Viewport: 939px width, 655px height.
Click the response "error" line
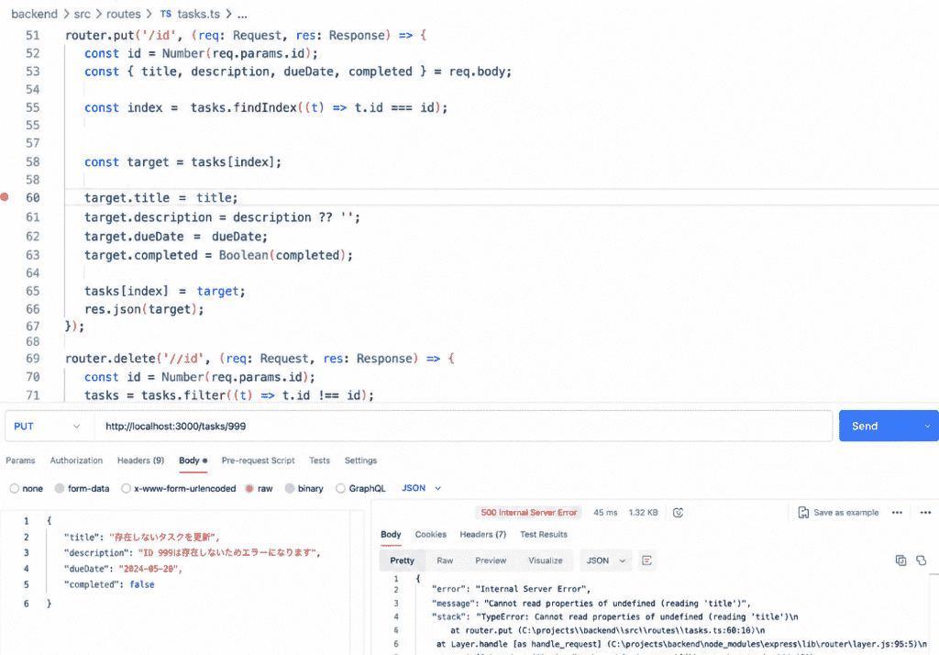(x=512, y=590)
